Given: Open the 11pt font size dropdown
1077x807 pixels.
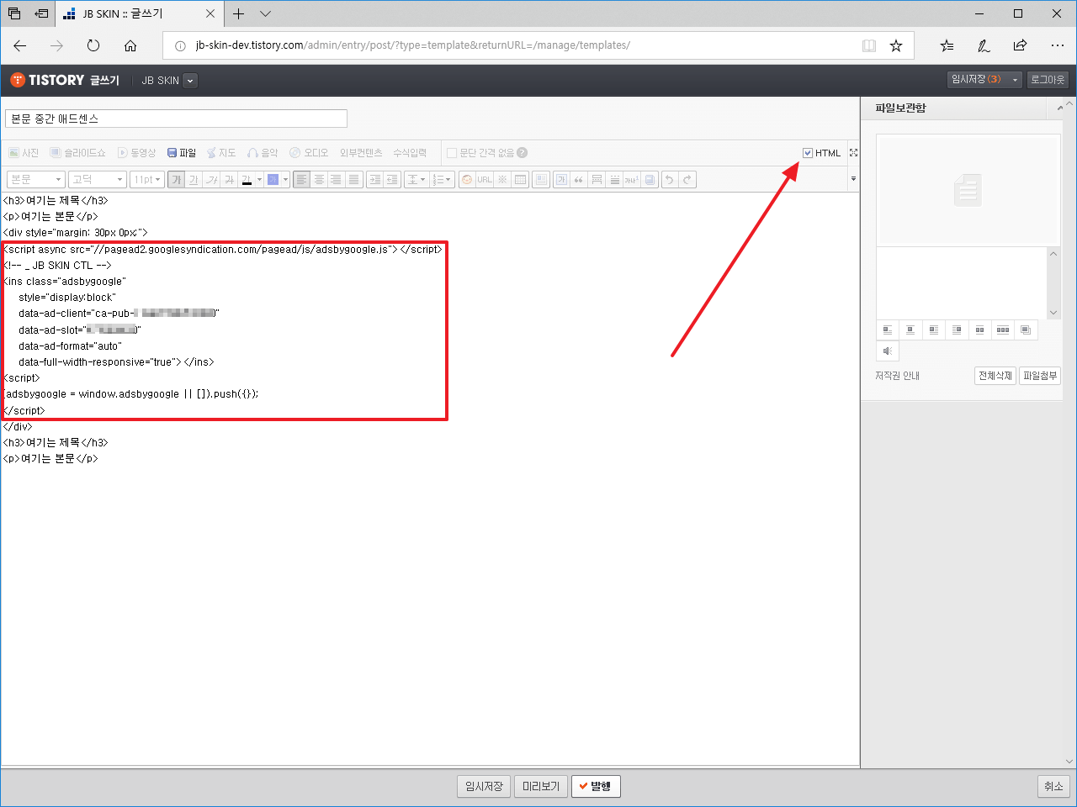Looking at the screenshot, I should click(147, 179).
